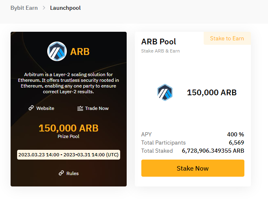Click the Bybit Earn breadcrumb link
The image size is (268, 206).
tap(24, 8)
